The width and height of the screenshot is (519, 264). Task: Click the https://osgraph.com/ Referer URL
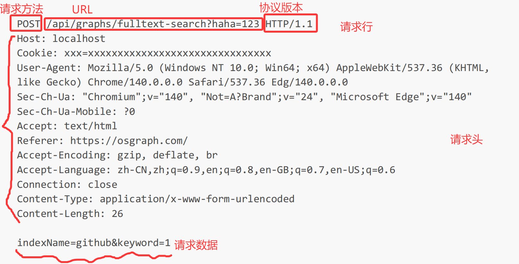coord(129,141)
